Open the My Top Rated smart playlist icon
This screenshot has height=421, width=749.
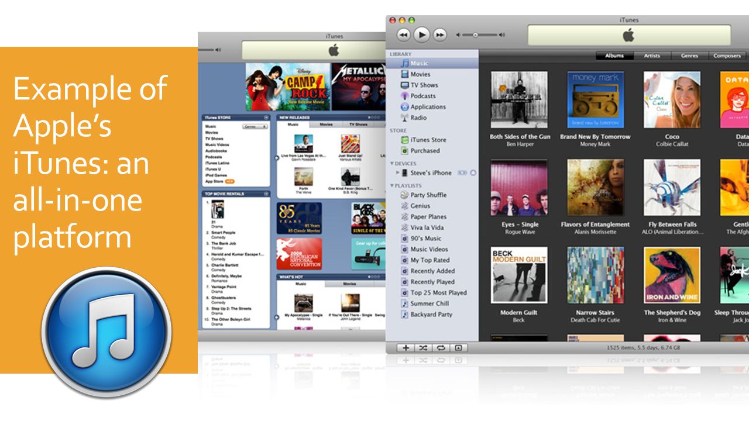coord(405,260)
